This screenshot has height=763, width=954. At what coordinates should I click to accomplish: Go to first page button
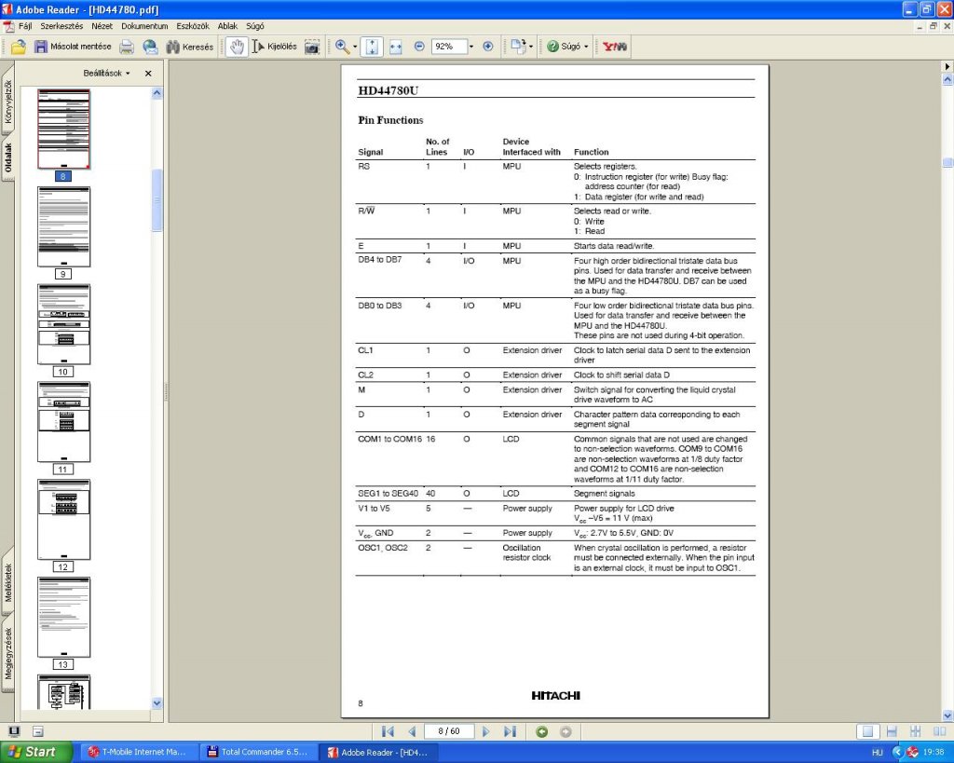[x=388, y=731]
